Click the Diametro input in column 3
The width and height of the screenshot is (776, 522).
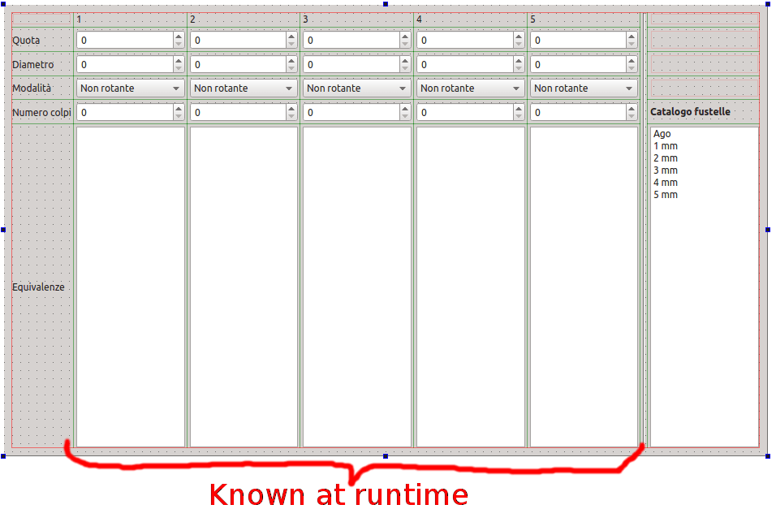[x=349, y=63]
